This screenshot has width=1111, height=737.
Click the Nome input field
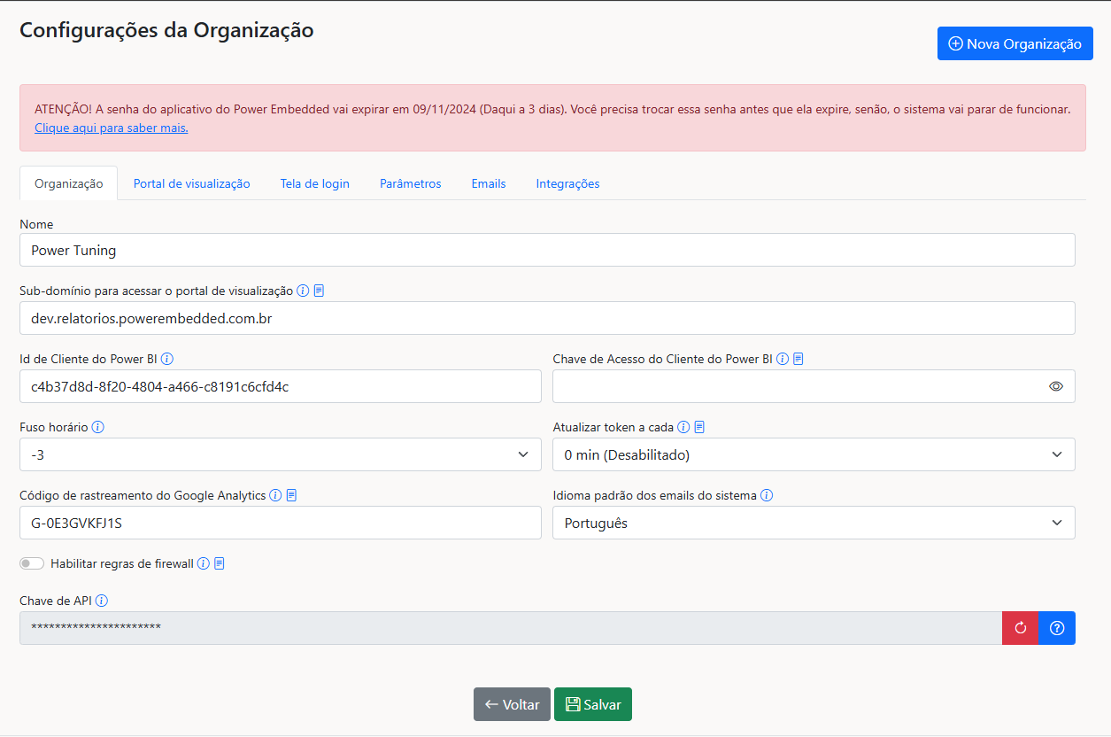[547, 250]
